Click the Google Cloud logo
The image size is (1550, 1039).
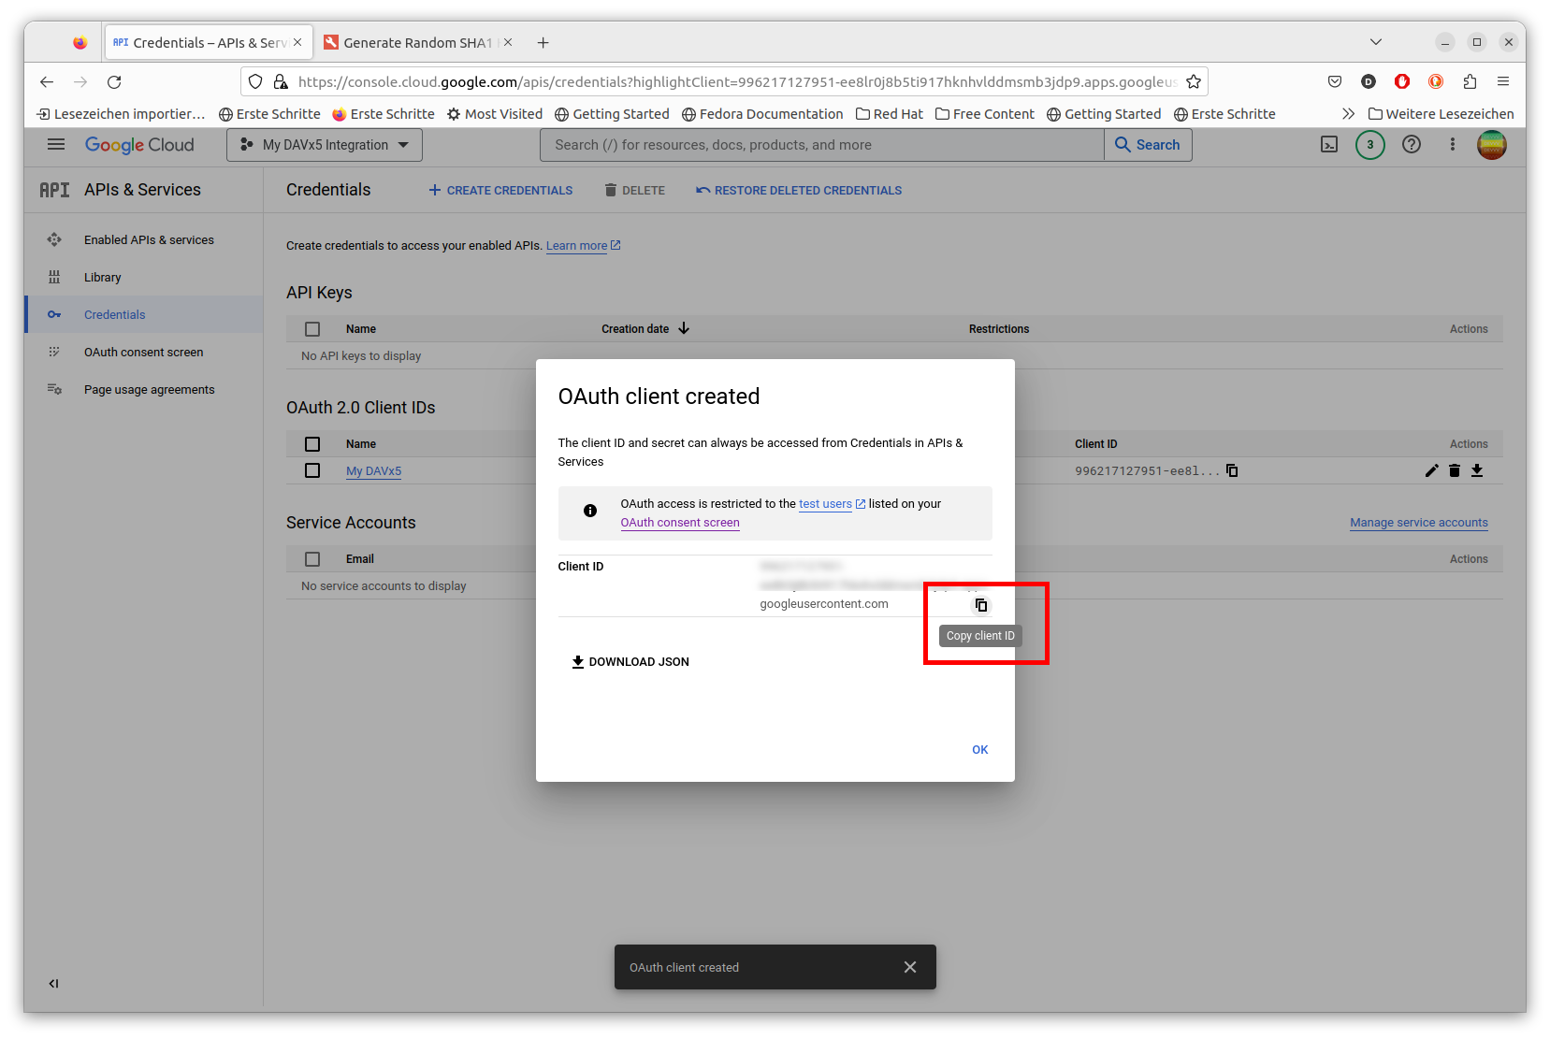click(x=139, y=144)
